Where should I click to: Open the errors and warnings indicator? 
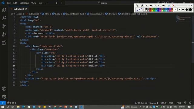click(12, 103)
